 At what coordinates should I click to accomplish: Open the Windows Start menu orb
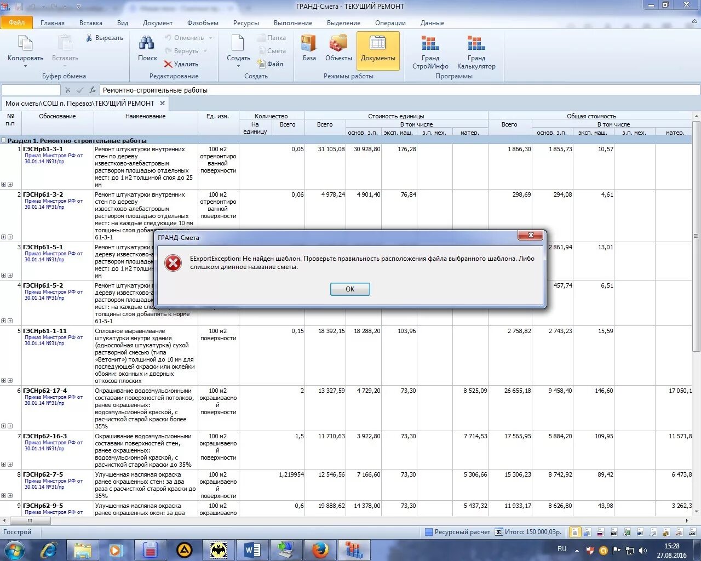click(x=14, y=549)
